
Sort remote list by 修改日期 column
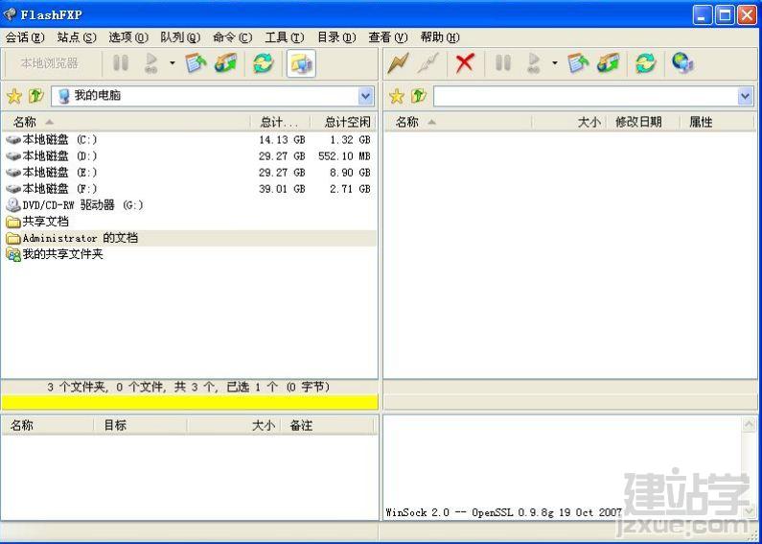tap(643, 122)
